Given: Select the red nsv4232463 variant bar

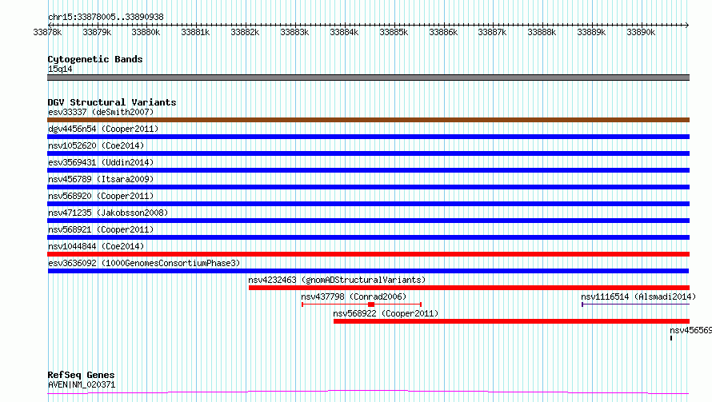Looking at the screenshot, I should [469, 288].
